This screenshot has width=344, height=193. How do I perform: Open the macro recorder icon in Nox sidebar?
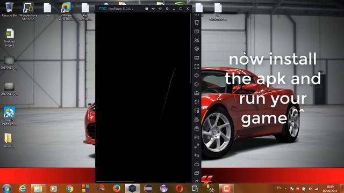(x=197, y=111)
